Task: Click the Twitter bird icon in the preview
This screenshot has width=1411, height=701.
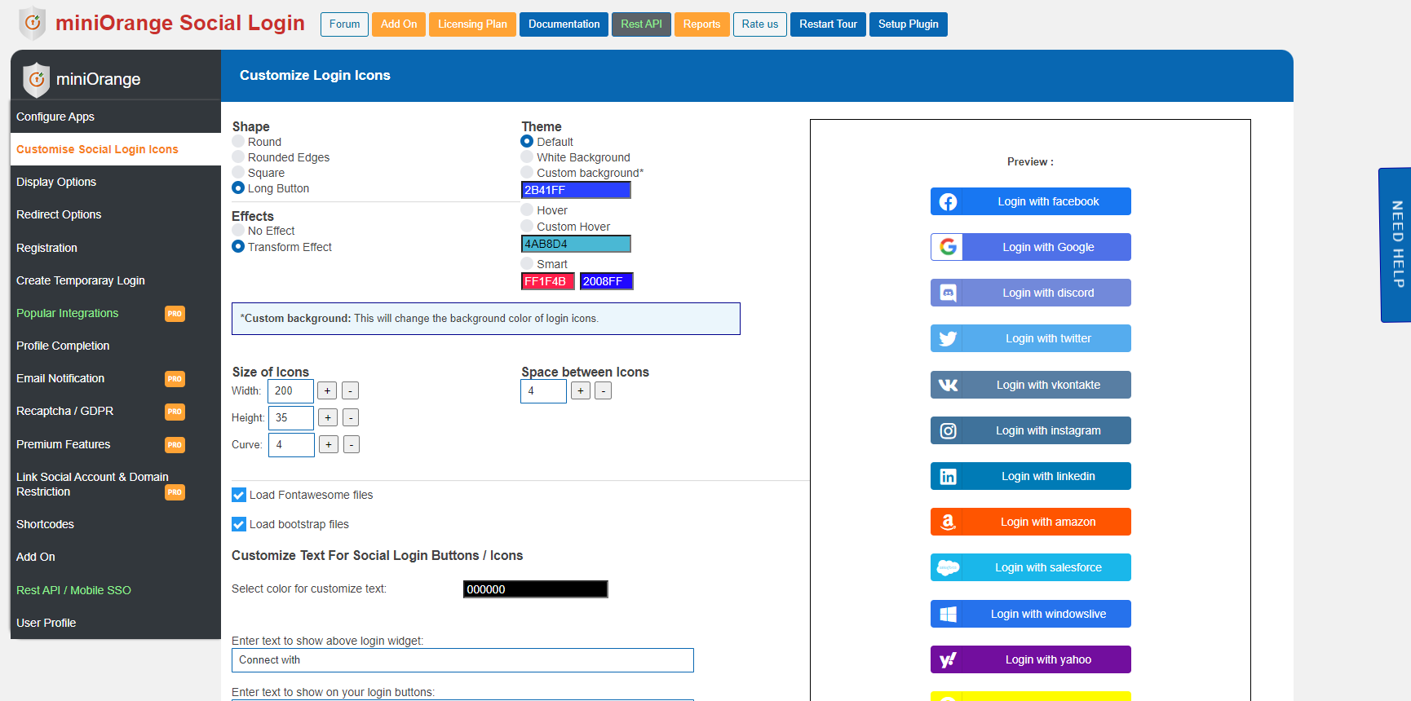Action: (948, 338)
